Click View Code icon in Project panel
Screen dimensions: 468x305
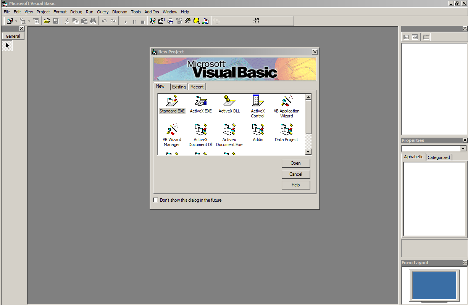point(406,37)
